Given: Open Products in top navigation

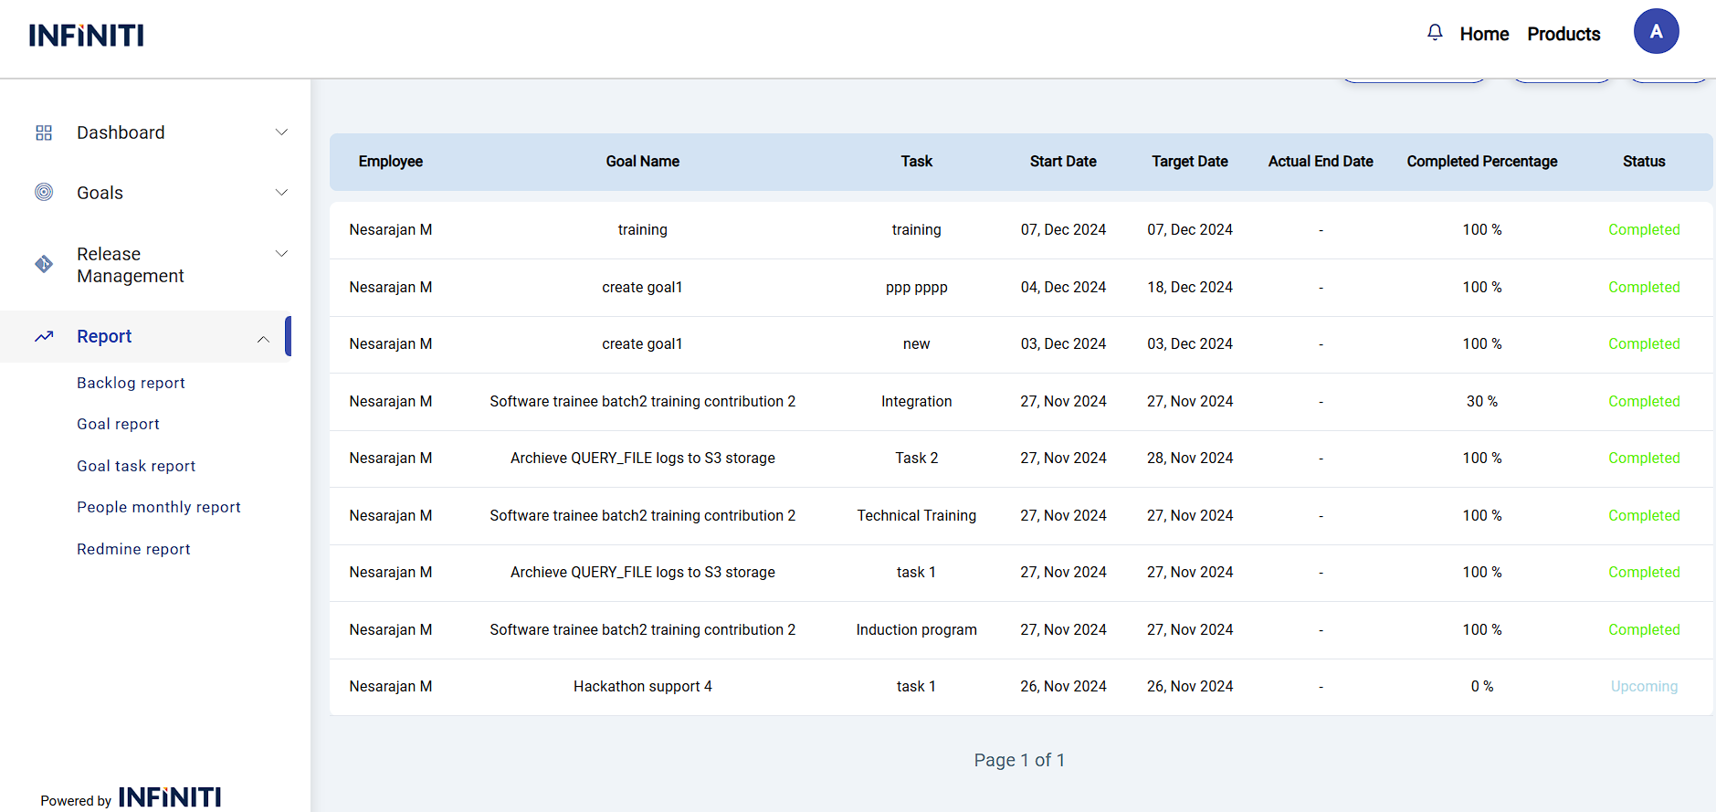Looking at the screenshot, I should pyautogui.click(x=1563, y=34).
